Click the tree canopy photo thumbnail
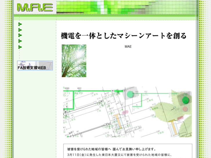The width and height of the screenshot is (211, 158). coord(74,61)
